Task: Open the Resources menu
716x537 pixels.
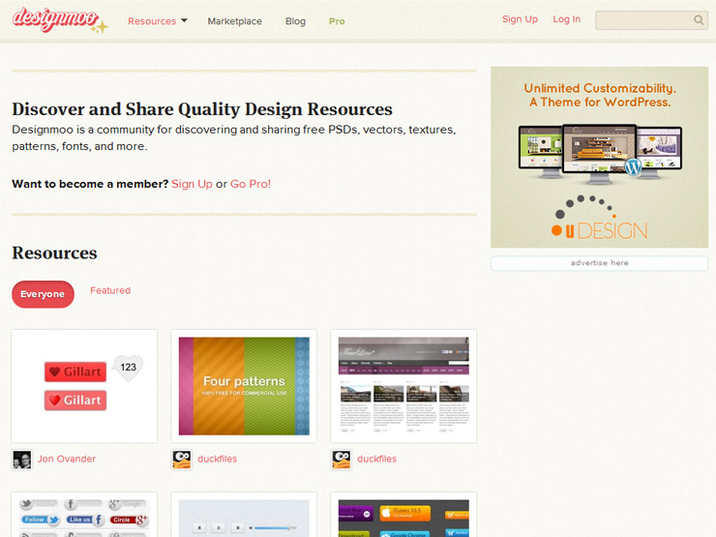Action: pyautogui.click(x=152, y=21)
